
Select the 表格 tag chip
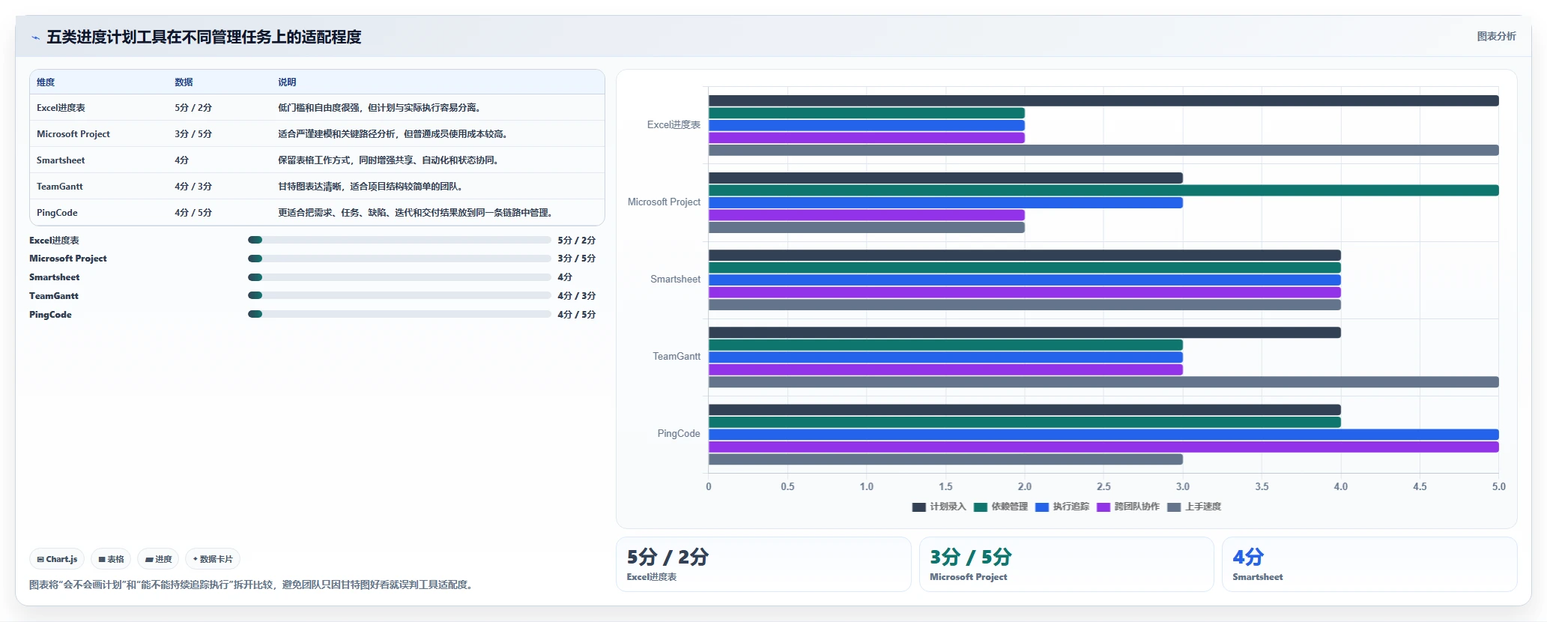pos(111,559)
